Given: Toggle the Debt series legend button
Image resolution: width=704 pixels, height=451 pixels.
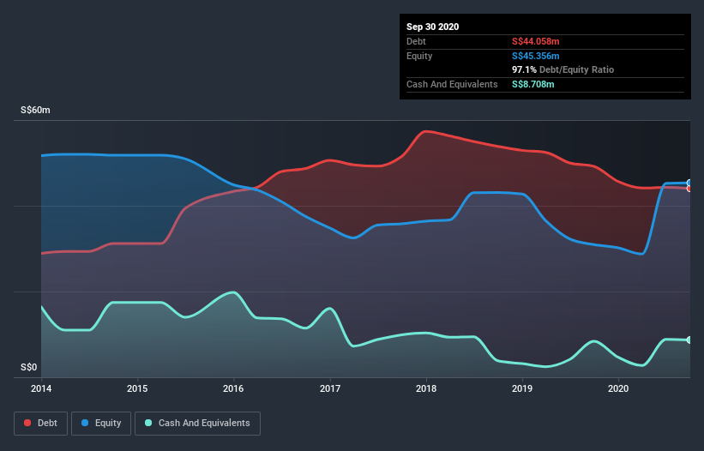Looking at the screenshot, I should point(40,424).
